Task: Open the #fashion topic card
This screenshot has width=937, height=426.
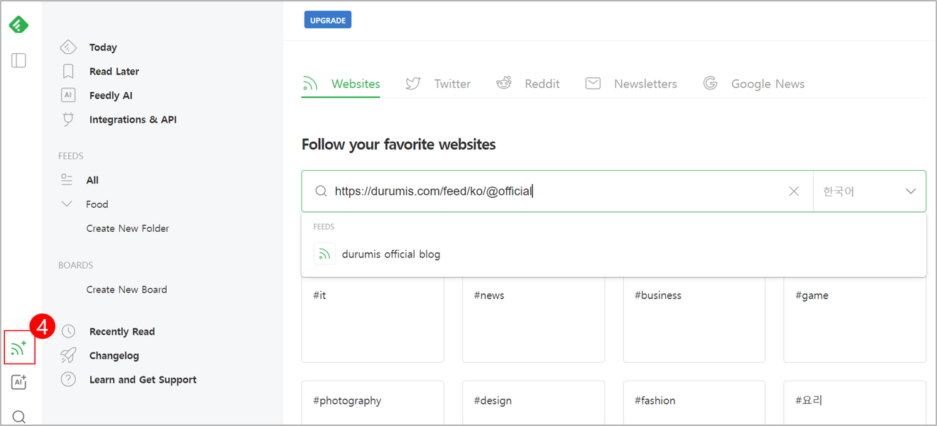Action: click(694, 403)
